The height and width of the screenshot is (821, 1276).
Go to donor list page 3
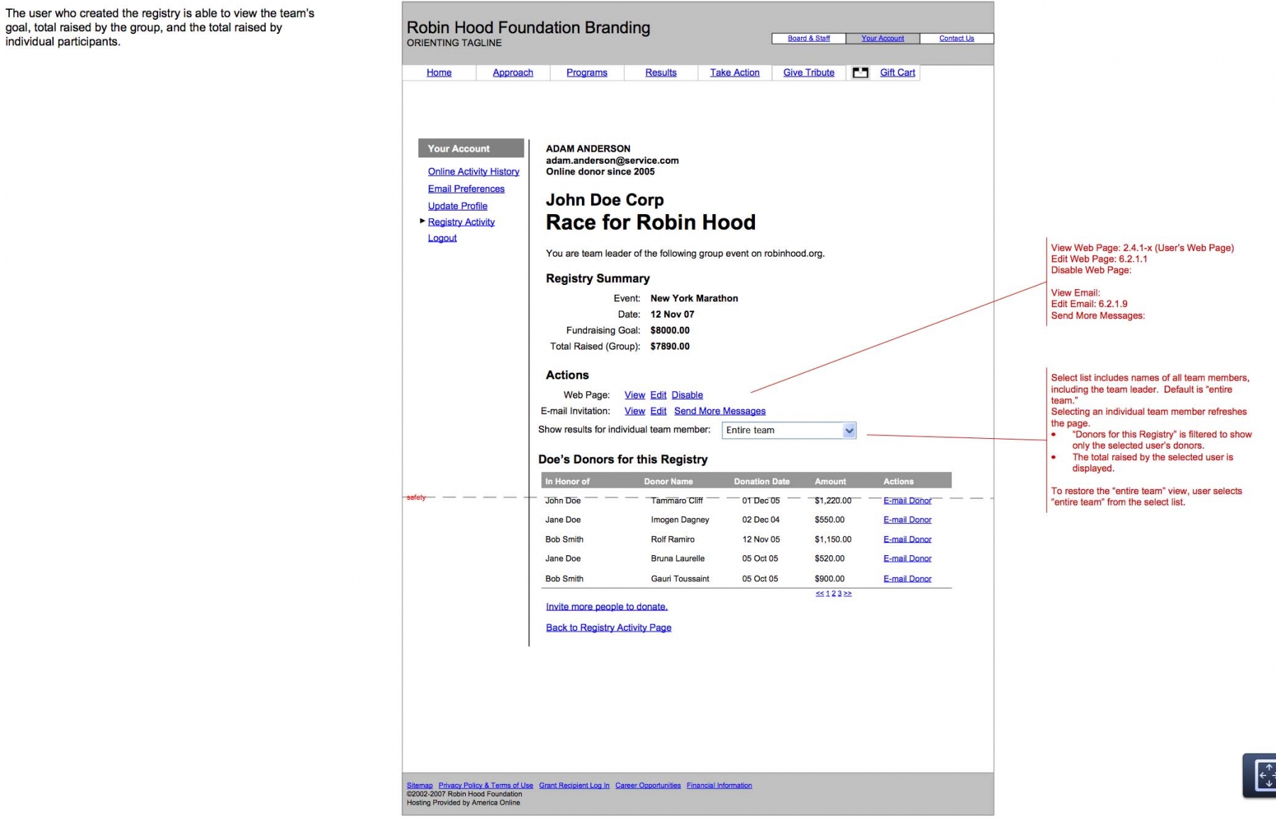pyautogui.click(x=839, y=593)
